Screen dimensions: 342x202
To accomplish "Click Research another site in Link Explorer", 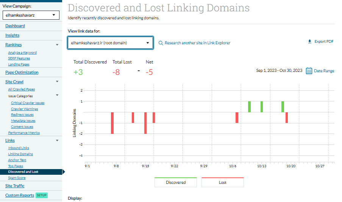I will point(197,43).
